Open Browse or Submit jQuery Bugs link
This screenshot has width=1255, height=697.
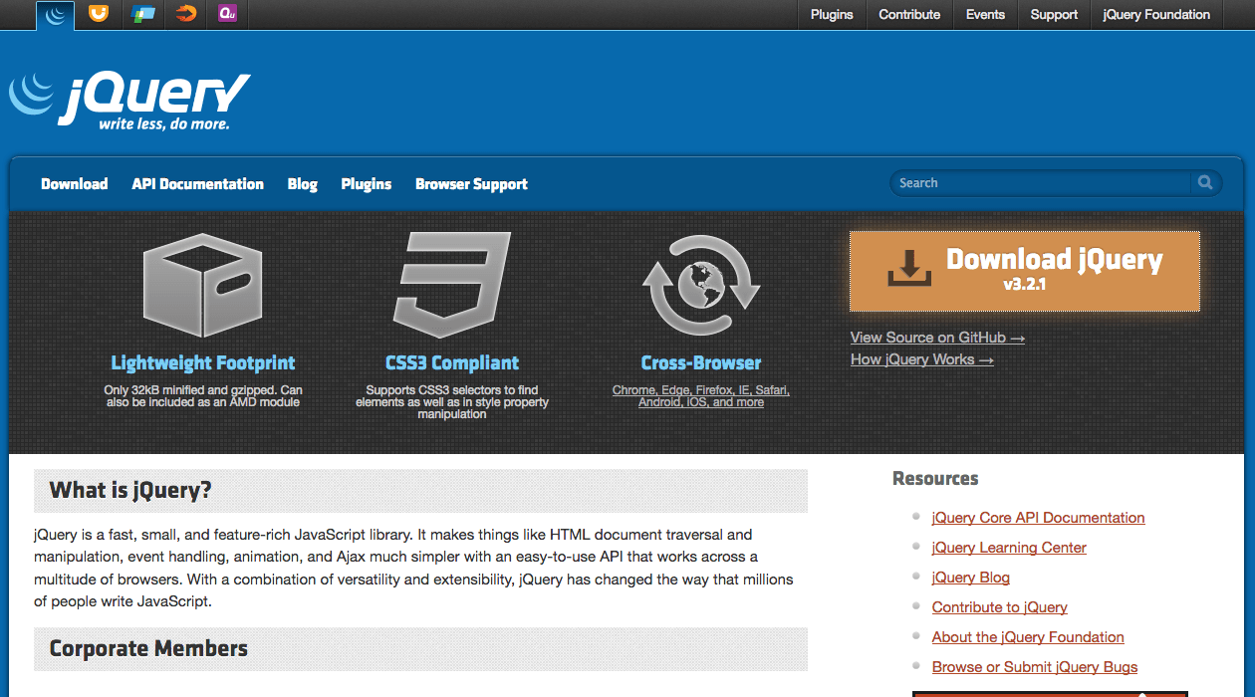click(1035, 667)
